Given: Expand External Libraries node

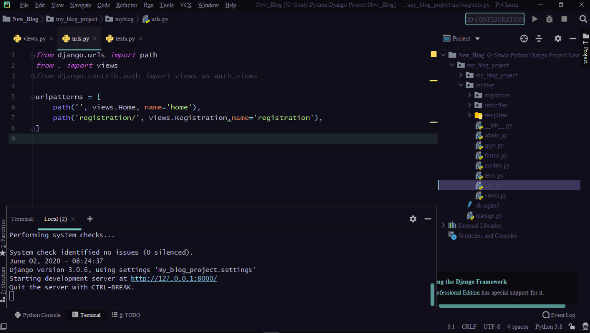Looking at the screenshot, I should pos(443,225).
